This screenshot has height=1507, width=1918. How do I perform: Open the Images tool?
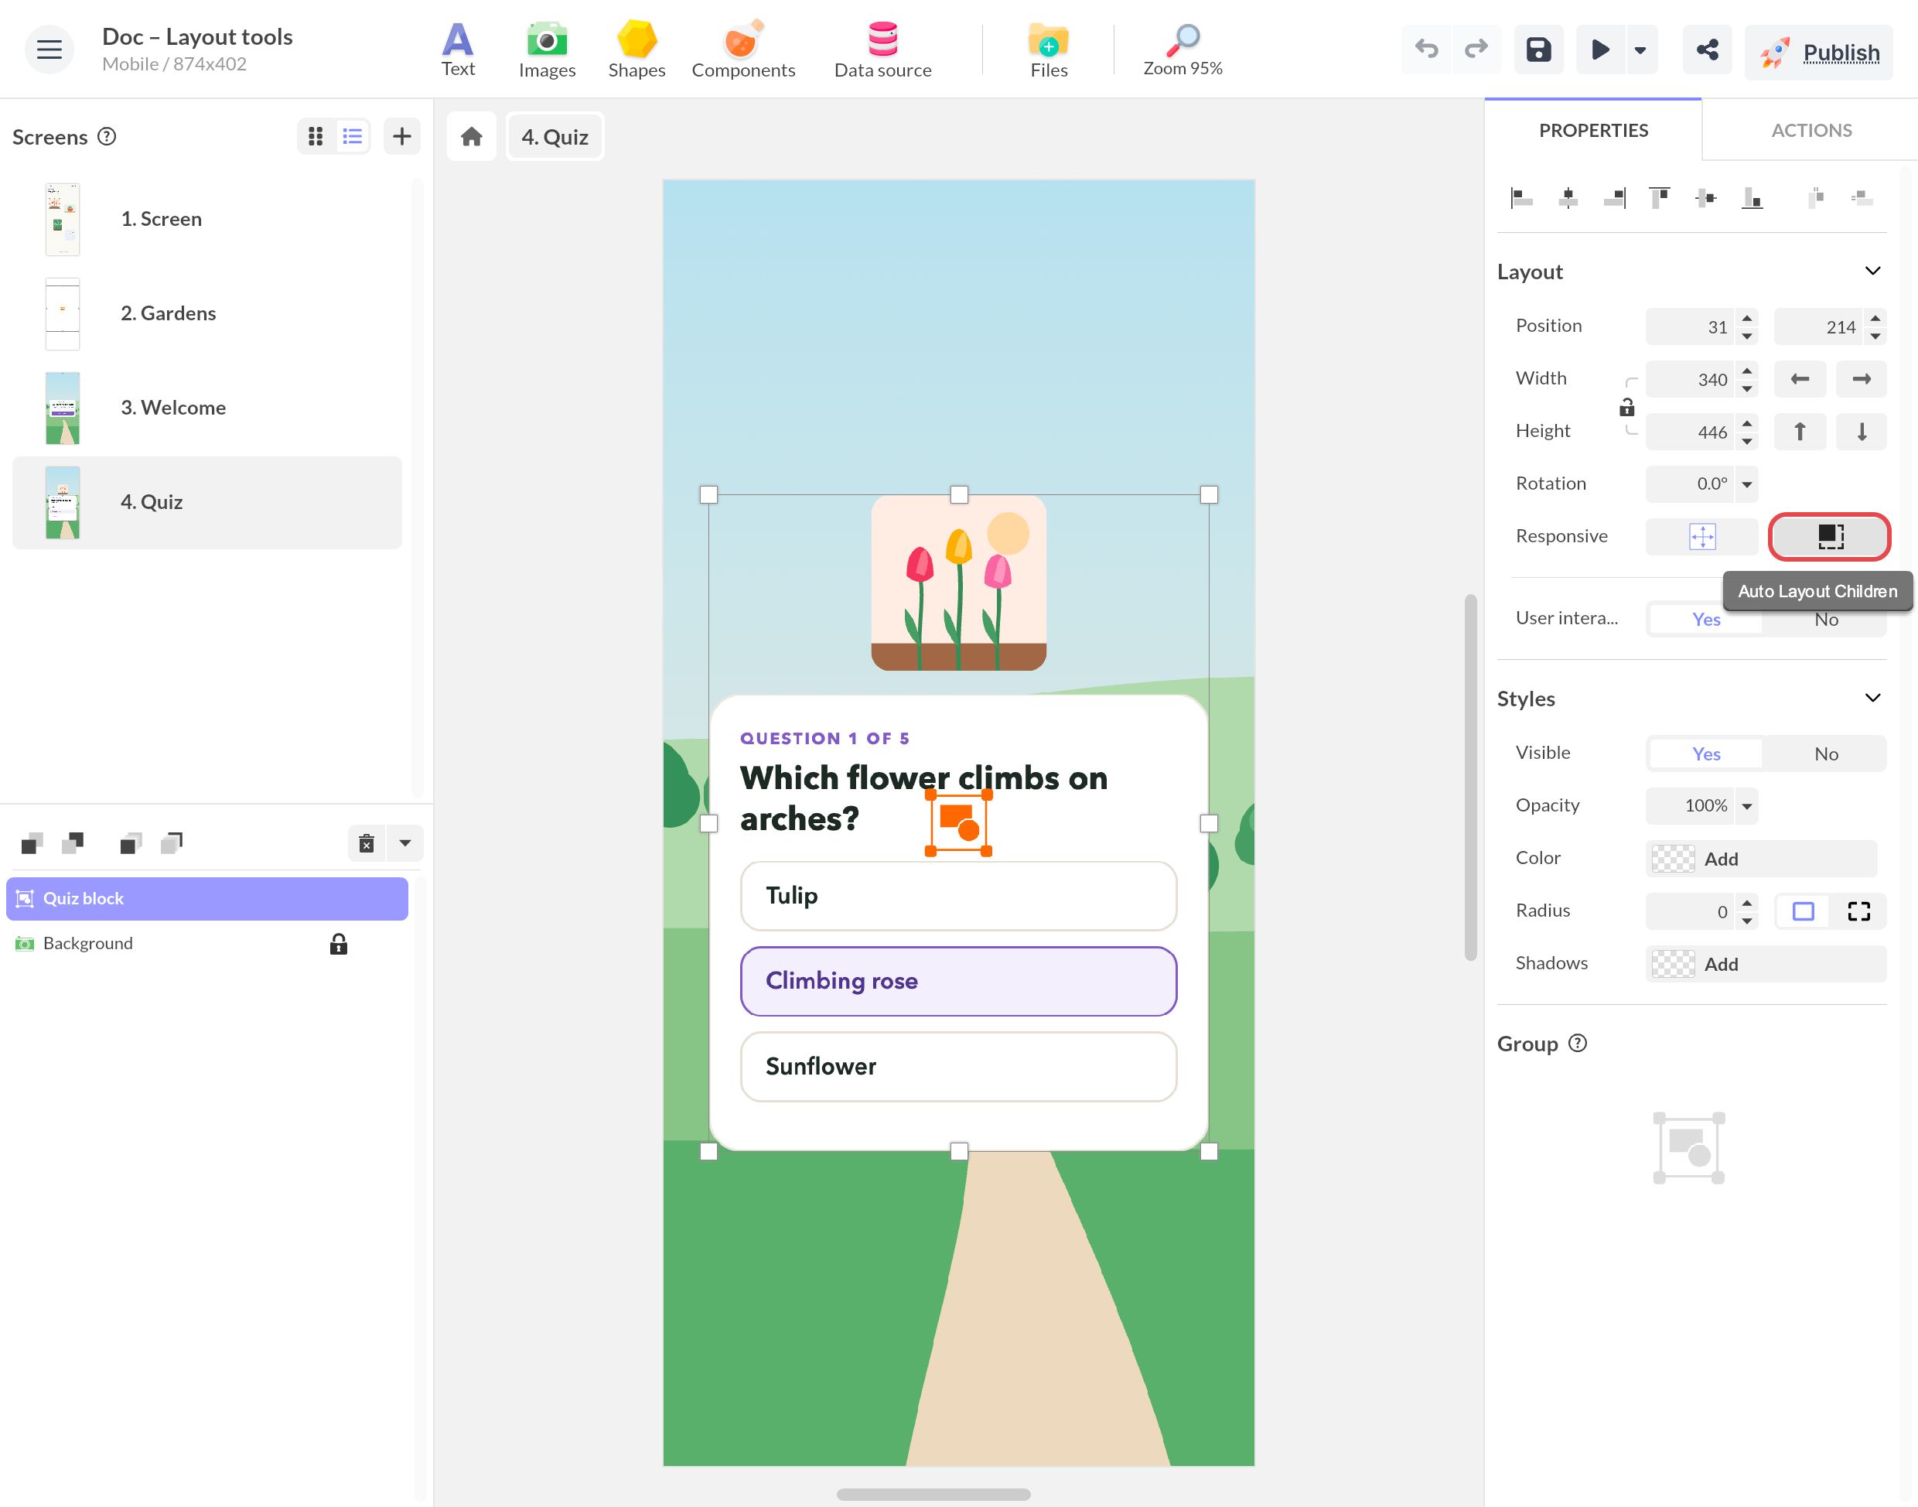547,50
